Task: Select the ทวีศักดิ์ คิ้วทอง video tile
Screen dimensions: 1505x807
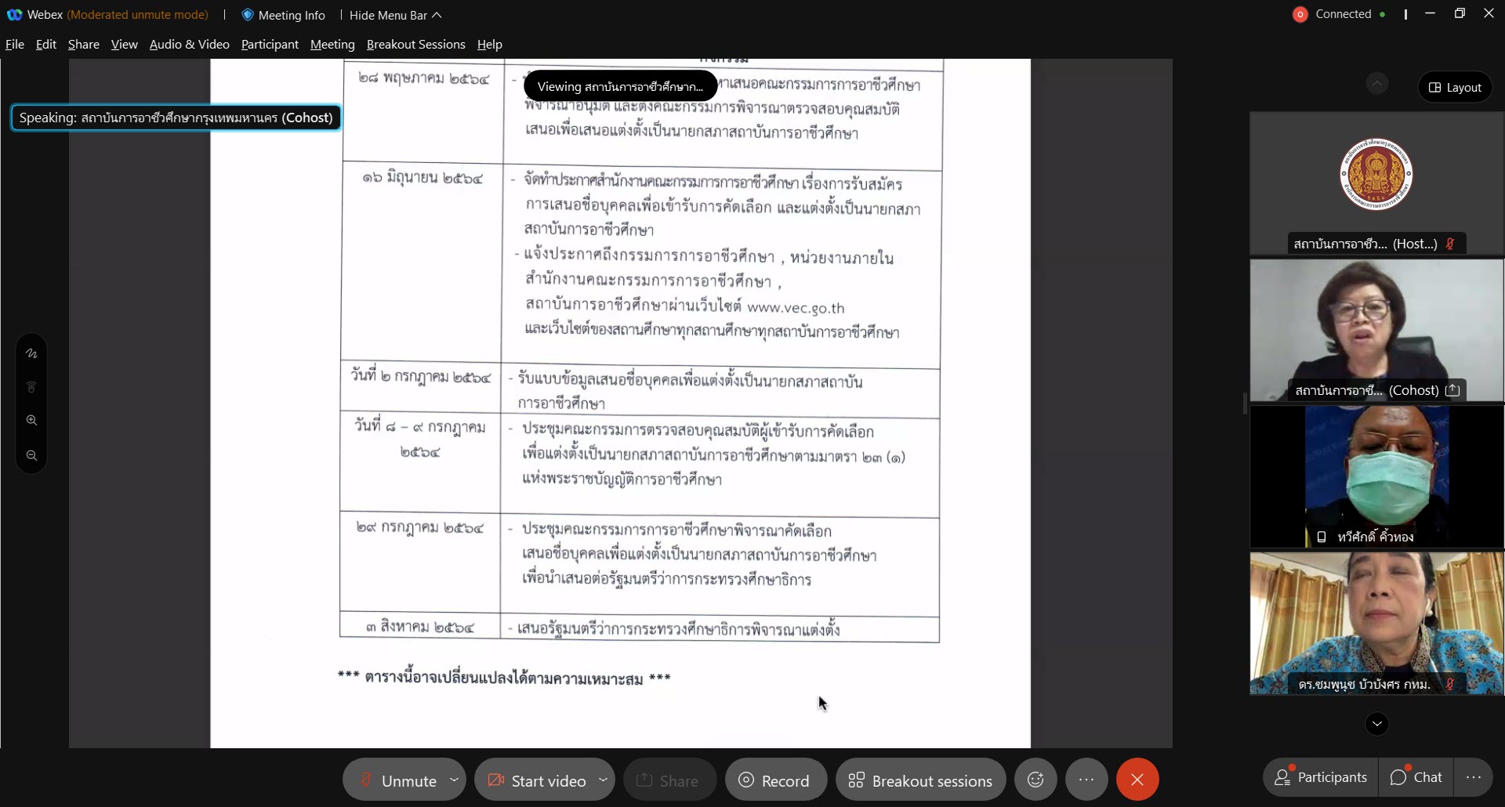Action: click(1376, 476)
